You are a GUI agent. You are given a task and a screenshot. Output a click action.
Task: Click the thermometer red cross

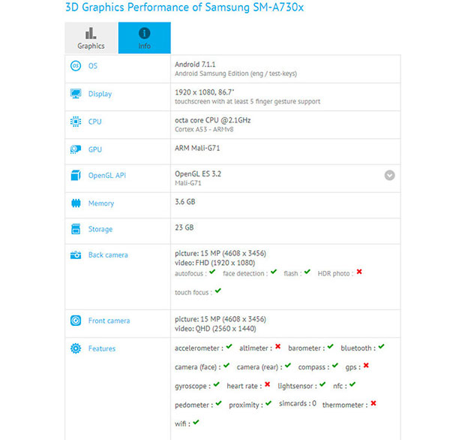(373, 403)
